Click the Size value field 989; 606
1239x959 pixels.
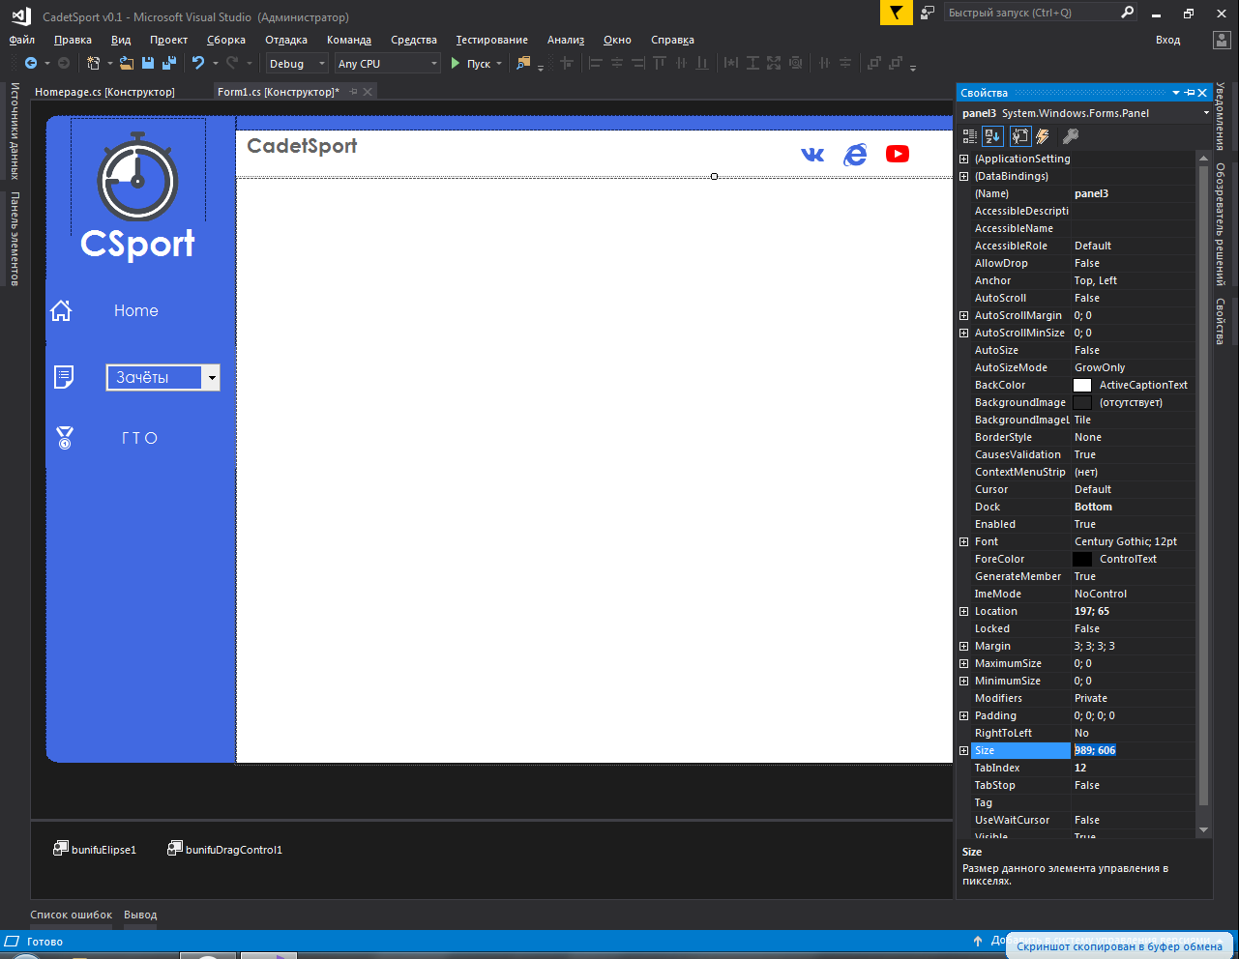point(1134,750)
